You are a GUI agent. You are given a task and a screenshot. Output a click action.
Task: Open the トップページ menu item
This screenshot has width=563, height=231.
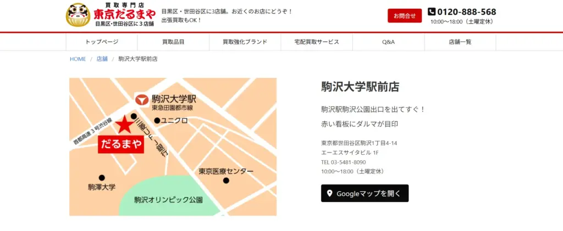coord(102,42)
